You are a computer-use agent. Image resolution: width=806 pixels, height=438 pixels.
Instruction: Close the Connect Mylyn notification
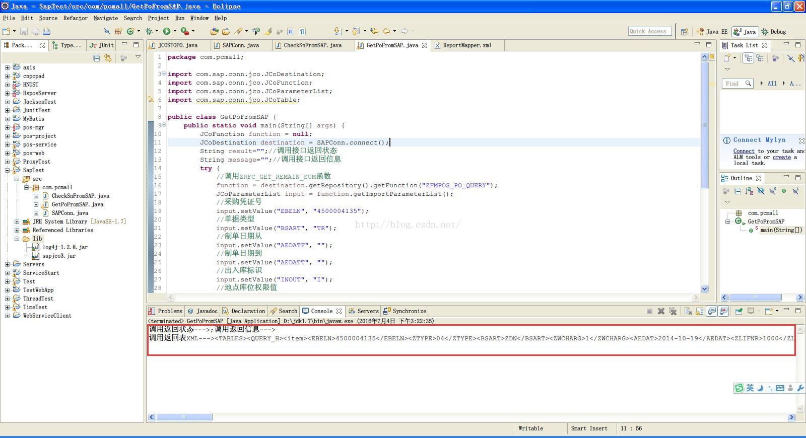[x=801, y=140]
